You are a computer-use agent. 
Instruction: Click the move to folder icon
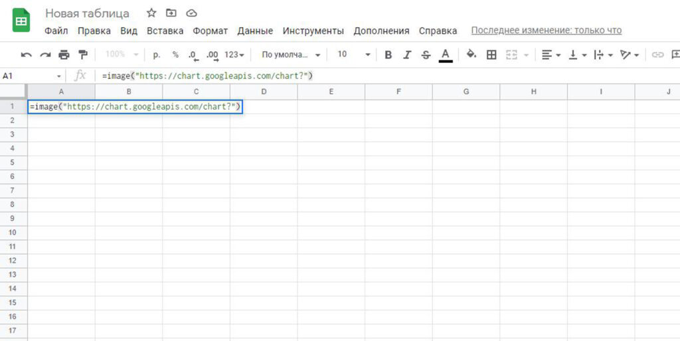coord(171,13)
